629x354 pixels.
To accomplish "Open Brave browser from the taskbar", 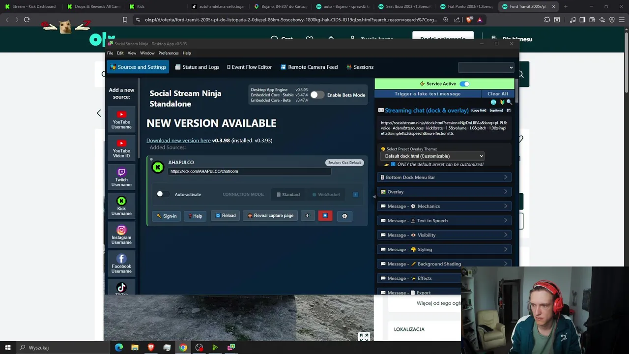I will click(x=151, y=348).
